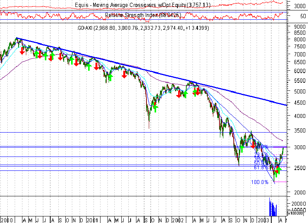Click the 2000 year label on the time axis

point(7,220)
